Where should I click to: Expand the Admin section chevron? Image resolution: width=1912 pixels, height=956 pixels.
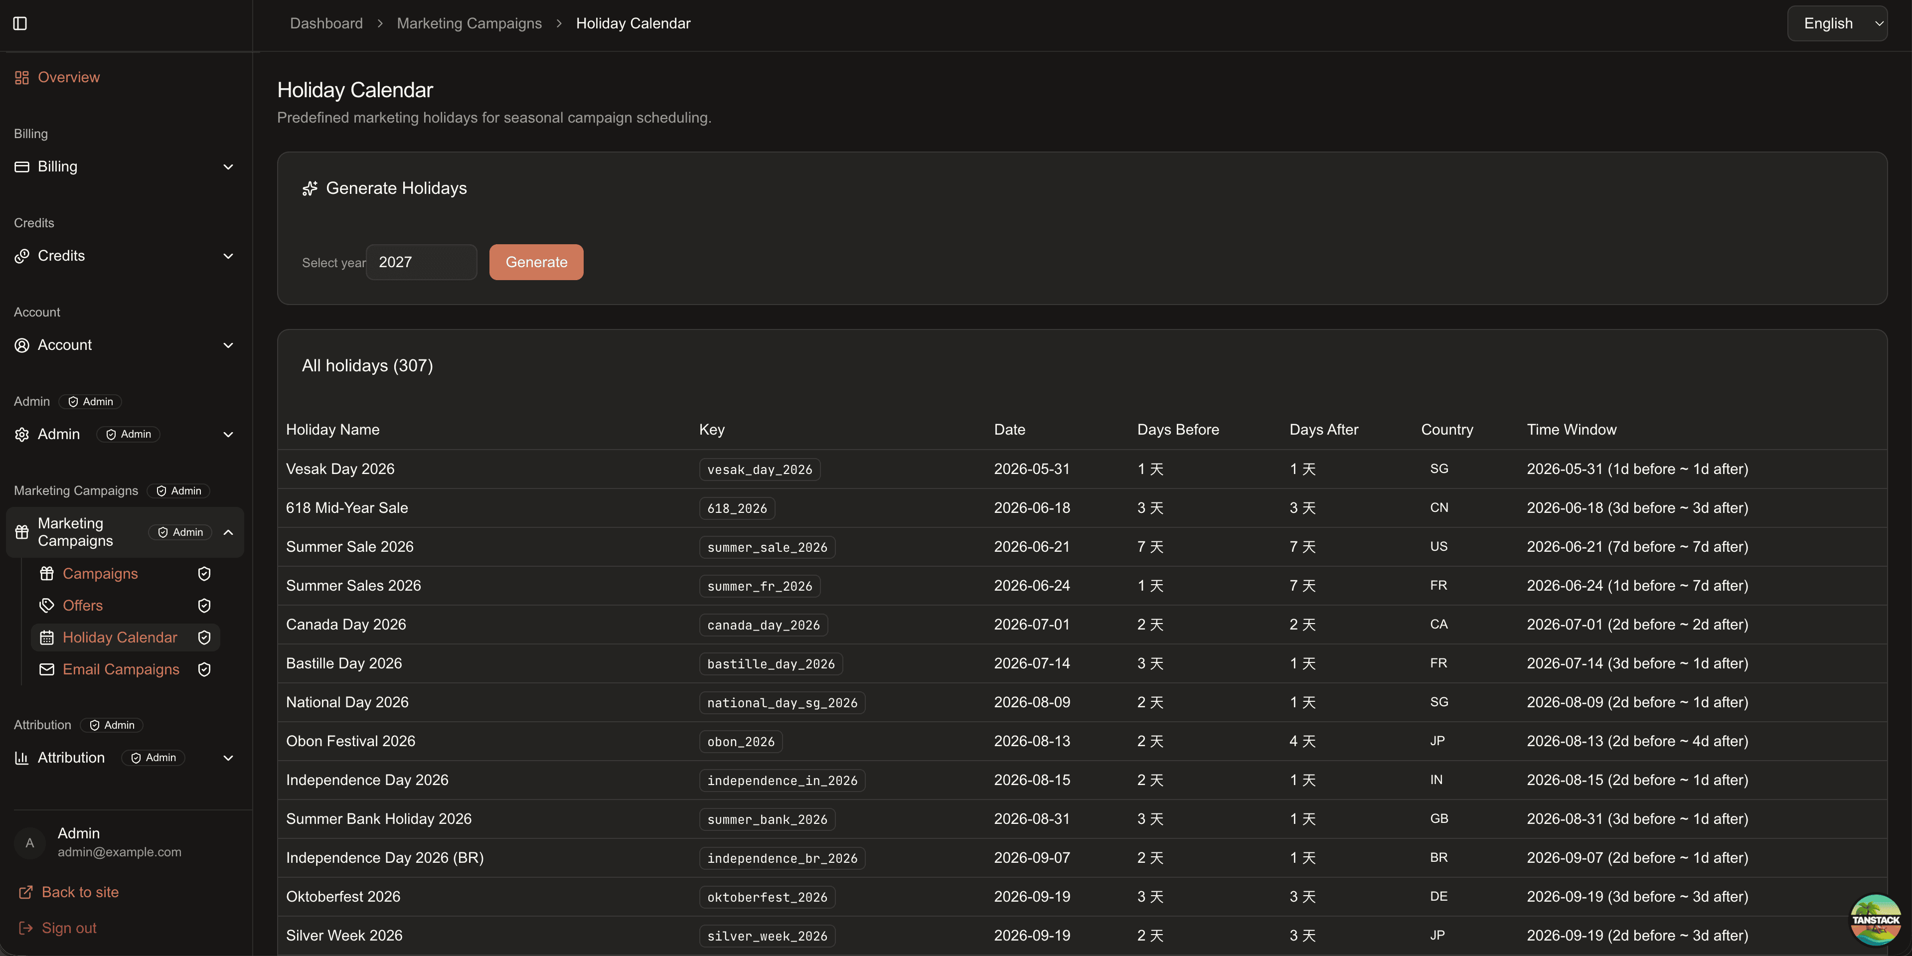[x=228, y=434]
